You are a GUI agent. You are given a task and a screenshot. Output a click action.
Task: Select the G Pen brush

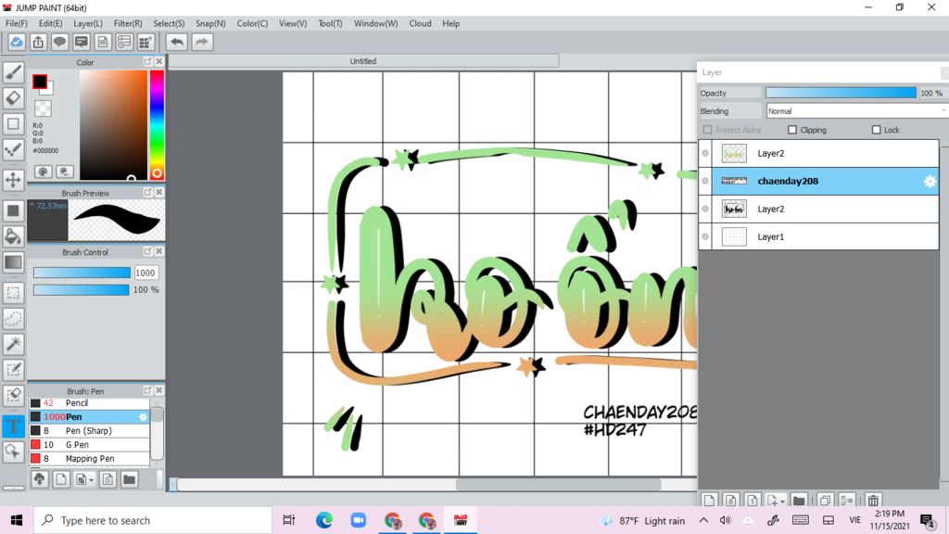(x=90, y=444)
